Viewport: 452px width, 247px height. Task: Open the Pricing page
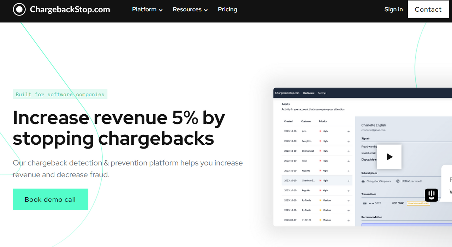coord(227,10)
